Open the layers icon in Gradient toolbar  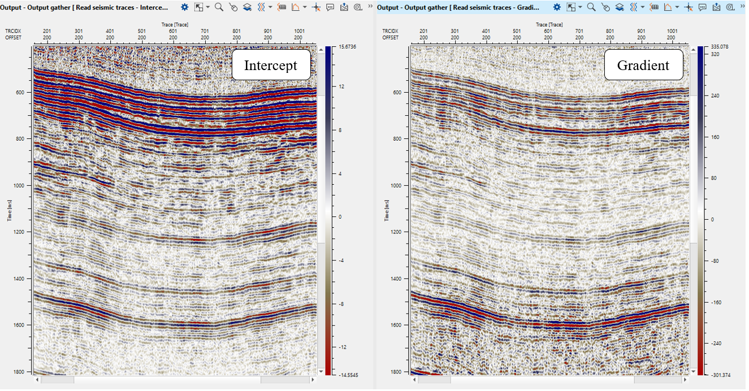[620, 7]
